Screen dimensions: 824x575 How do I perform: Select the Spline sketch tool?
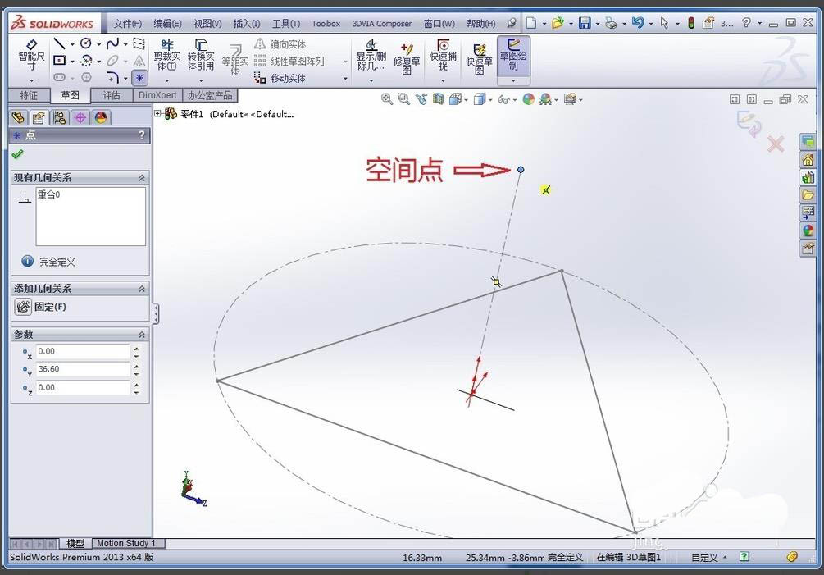point(112,43)
